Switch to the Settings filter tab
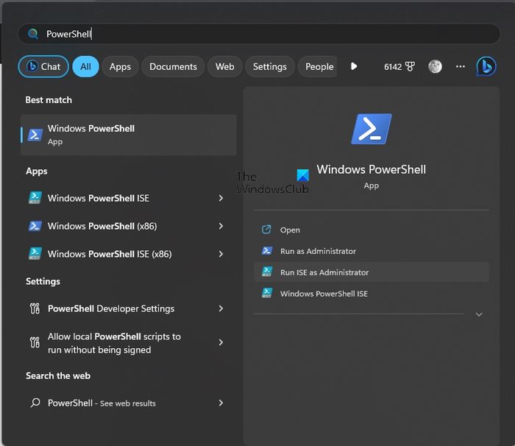Screen dimensions: 515x446 click(x=269, y=66)
